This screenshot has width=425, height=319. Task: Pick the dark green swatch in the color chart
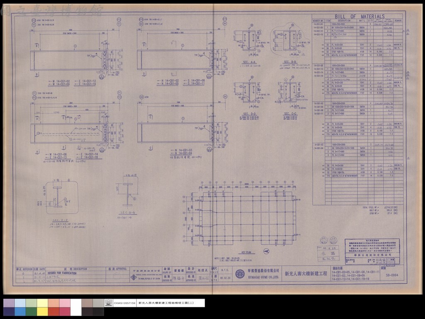(31, 312)
